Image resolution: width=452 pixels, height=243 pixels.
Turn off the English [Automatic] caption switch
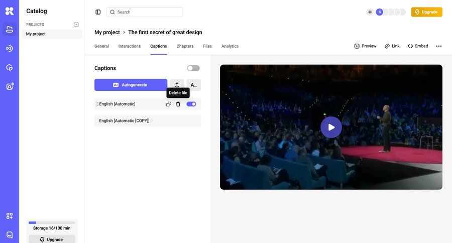click(191, 104)
